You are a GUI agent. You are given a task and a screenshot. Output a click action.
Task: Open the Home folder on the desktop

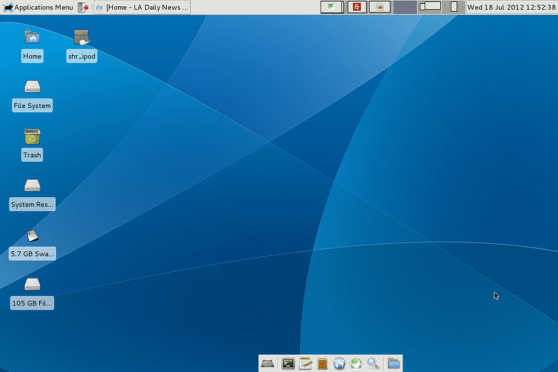(x=32, y=43)
